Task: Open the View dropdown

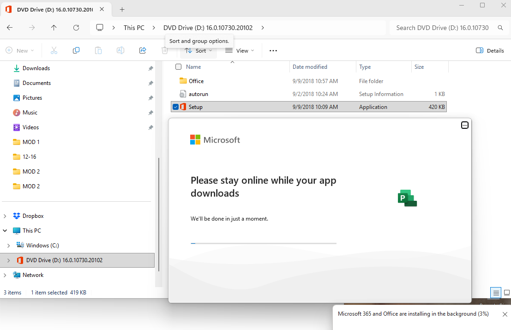Action: point(240,50)
